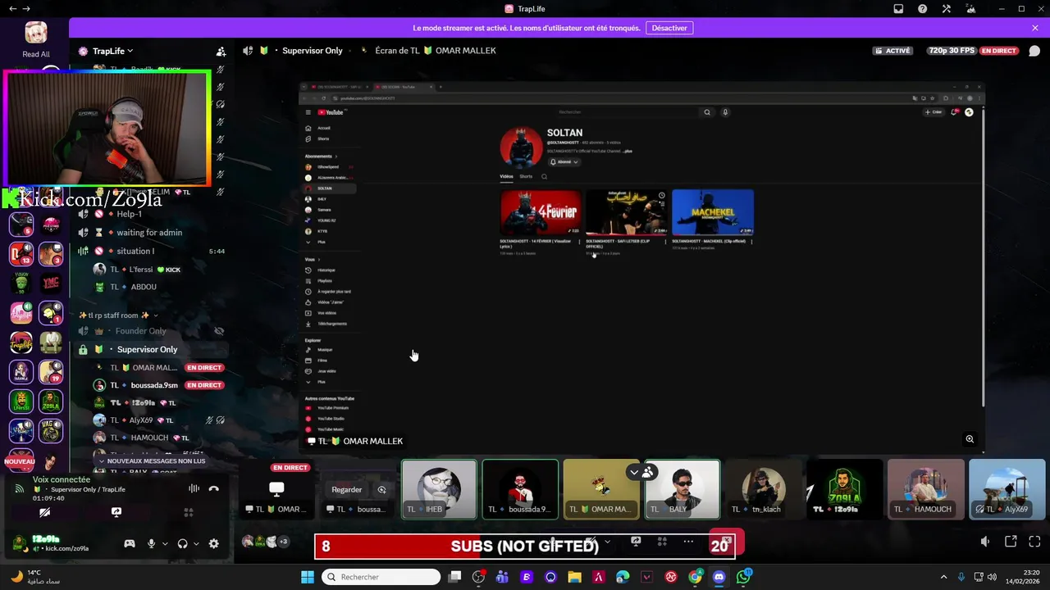Show hidden system tray icons
This screenshot has width=1050, height=590.
(943, 577)
